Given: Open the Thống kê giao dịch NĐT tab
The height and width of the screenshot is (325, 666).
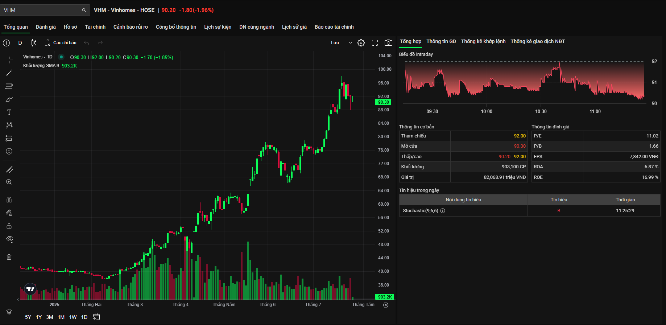Looking at the screenshot, I should (538, 41).
